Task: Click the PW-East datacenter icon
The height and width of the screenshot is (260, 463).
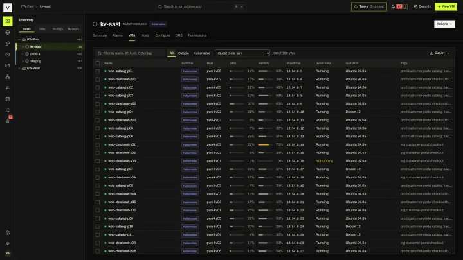Action: tap(24, 39)
